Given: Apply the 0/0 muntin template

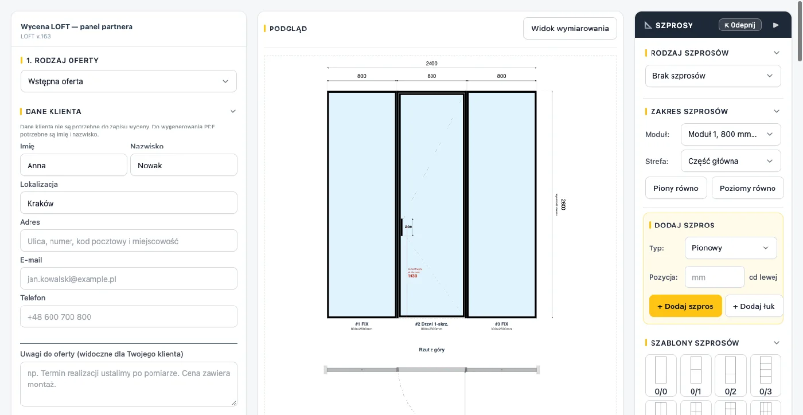Looking at the screenshot, I should [x=661, y=375].
